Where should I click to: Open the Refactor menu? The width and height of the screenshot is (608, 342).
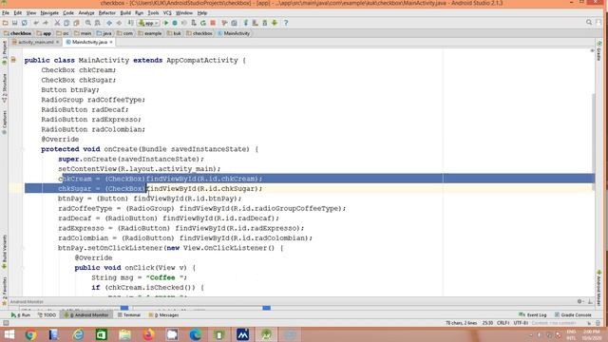click(x=107, y=12)
